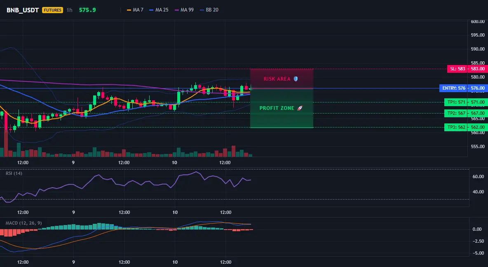Viewport: 488px width, 267px height.
Task: Click the 567.00 green price label
Action: [478, 113]
